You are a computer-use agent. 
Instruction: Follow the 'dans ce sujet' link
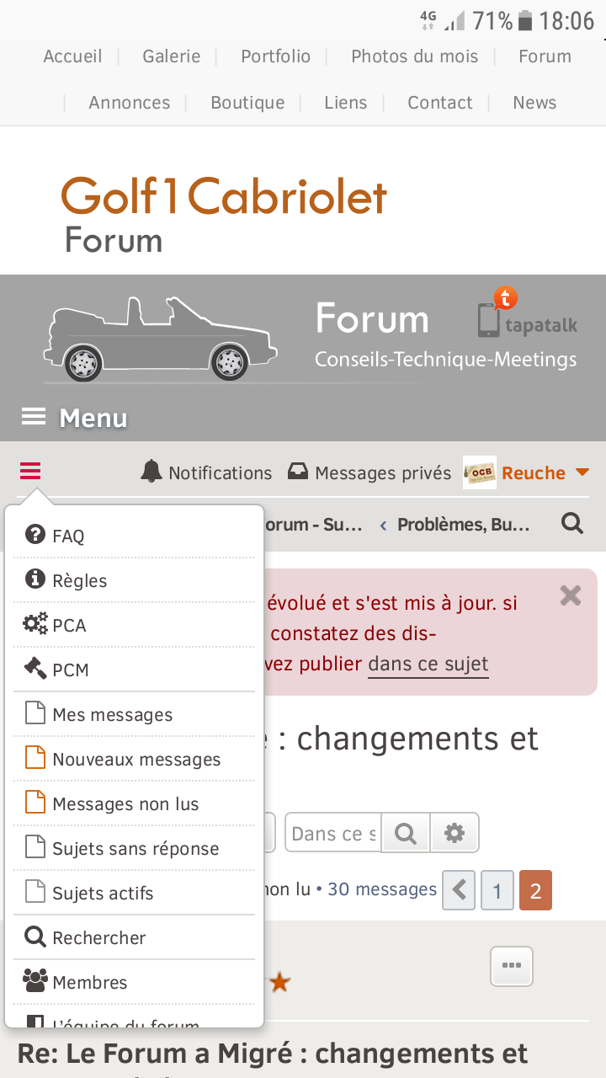428,664
